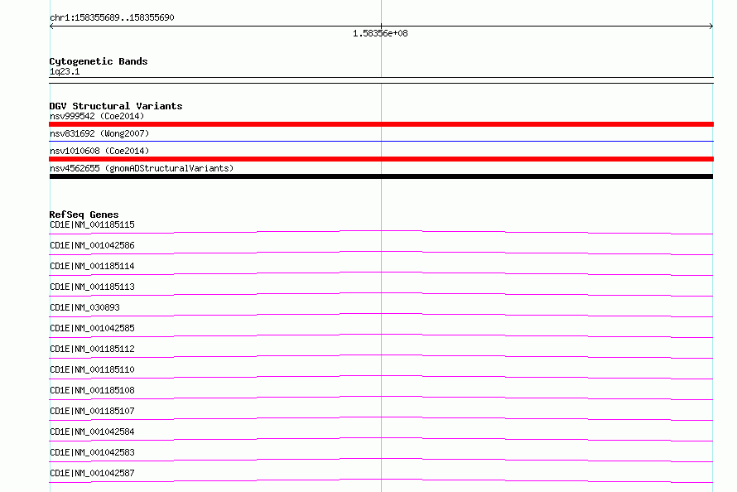Click the chr1:158355689..158355690 coordinates label
This screenshot has width=737, height=492.
coord(112,17)
